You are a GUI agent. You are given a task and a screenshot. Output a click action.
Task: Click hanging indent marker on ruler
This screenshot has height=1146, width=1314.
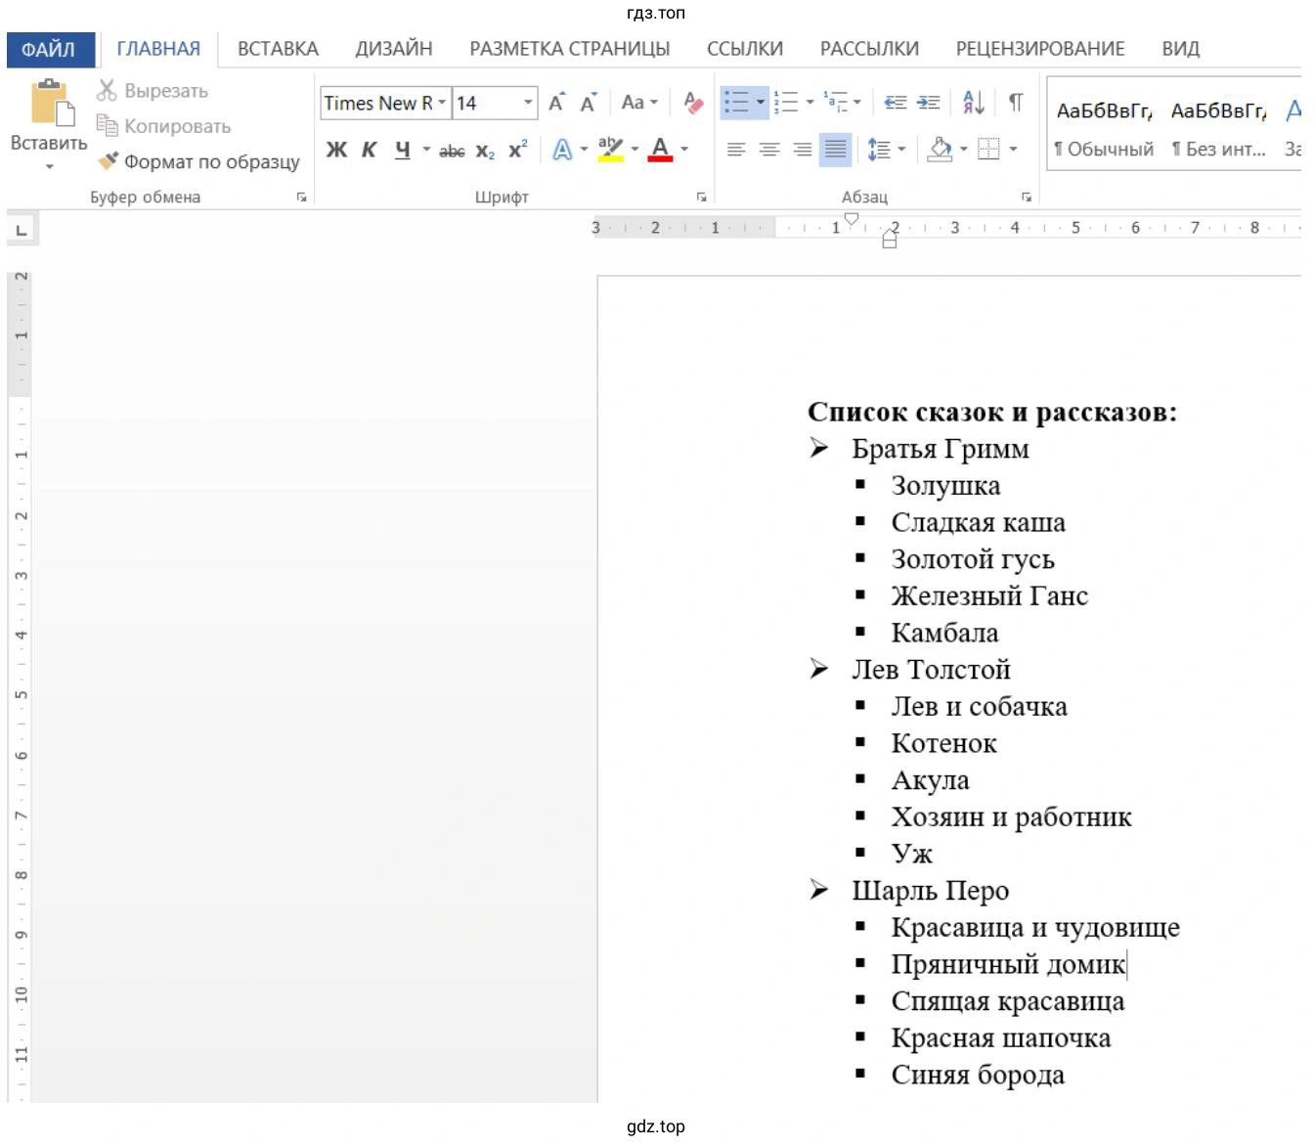tap(890, 235)
